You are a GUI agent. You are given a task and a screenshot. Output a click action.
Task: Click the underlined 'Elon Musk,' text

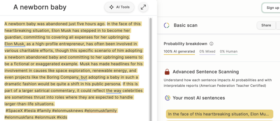[x=15, y=44]
